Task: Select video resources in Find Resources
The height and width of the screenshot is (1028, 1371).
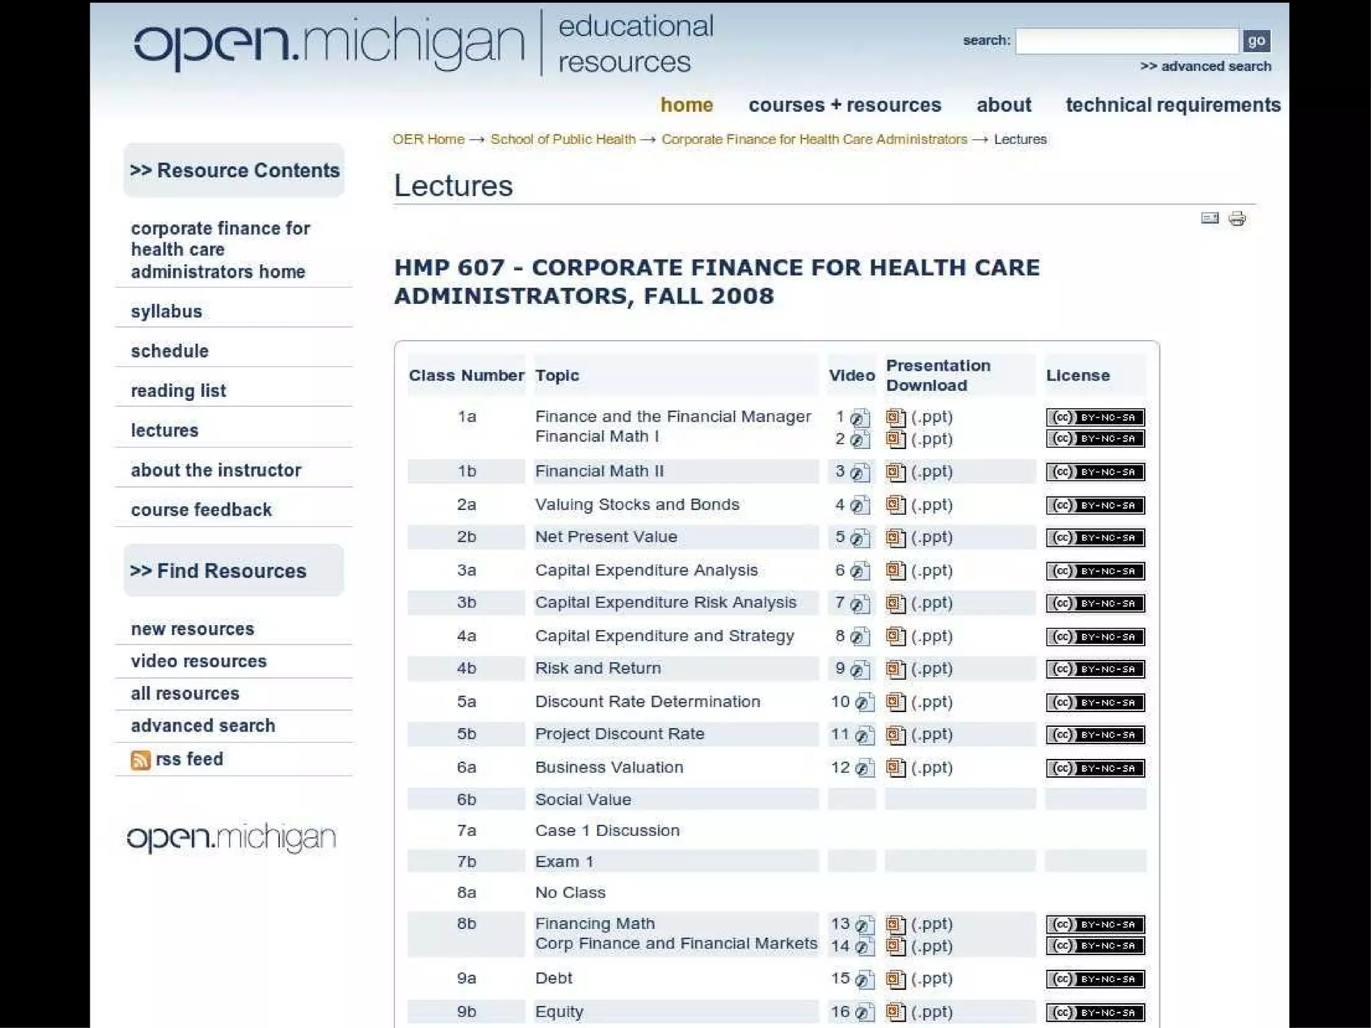Action: point(199,661)
